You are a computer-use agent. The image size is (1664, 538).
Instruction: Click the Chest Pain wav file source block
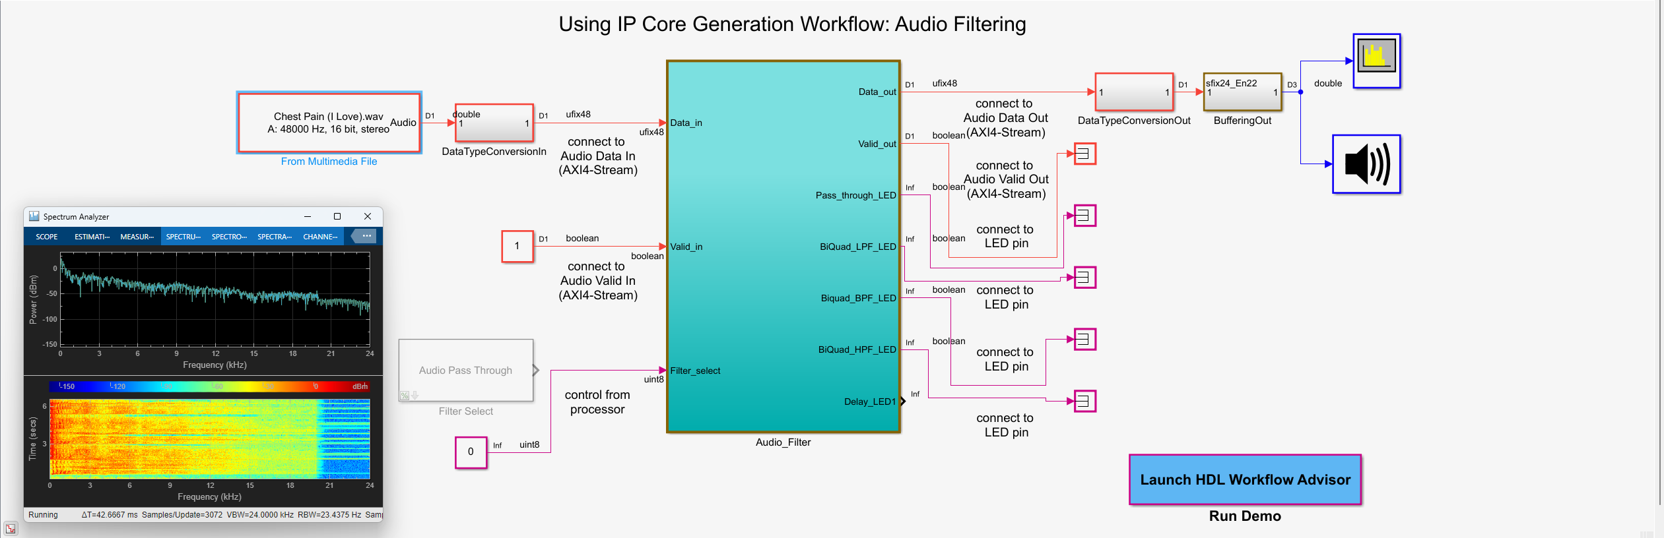click(329, 123)
